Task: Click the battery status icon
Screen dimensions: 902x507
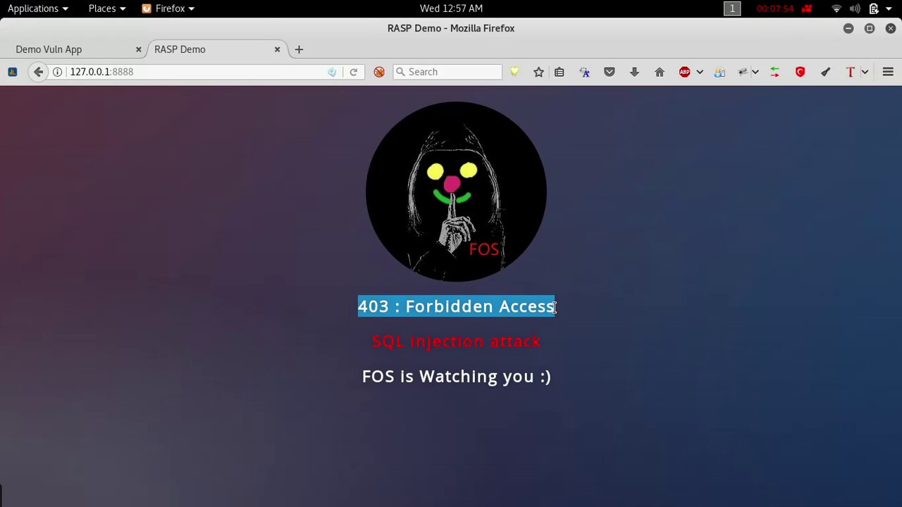Action: pos(873,8)
